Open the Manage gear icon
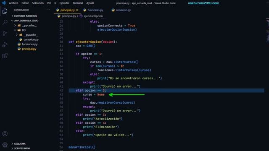Screen dimensions: 269x151 pos(5,145)
